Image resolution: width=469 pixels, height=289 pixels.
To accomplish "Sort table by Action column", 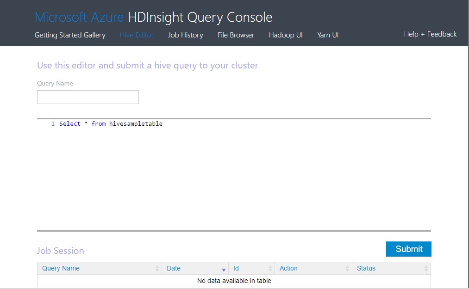I will [x=313, y=268].
